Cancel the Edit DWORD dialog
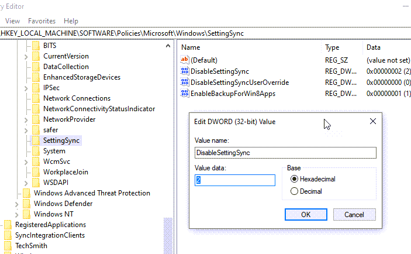This screenshot has width=411, height=254. tap(354, 215)
